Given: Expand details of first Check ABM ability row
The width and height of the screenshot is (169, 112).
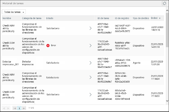Looking at the screenshot, I should click(x=90, y=28).
